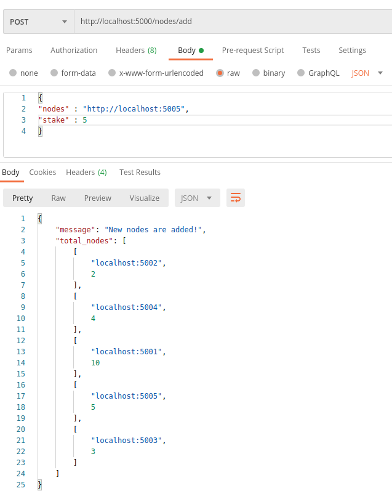The height and width of the screenshot is (496, 392).
Task: Open the Pre-request Script tab
Action: pos(253,51)
